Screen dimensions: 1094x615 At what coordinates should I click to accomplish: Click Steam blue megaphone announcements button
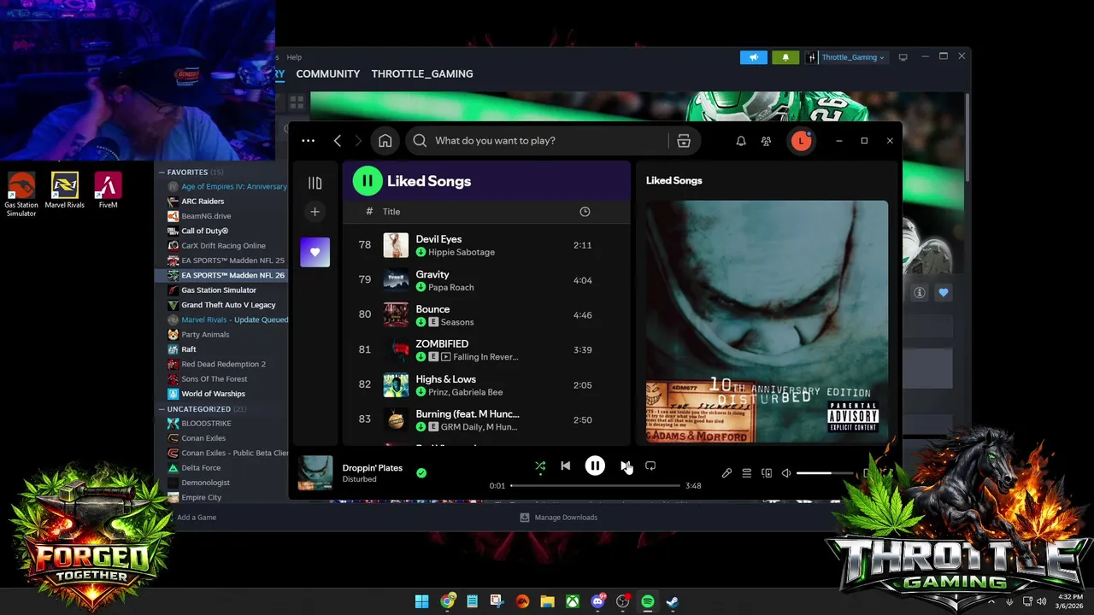click(754, 57)
